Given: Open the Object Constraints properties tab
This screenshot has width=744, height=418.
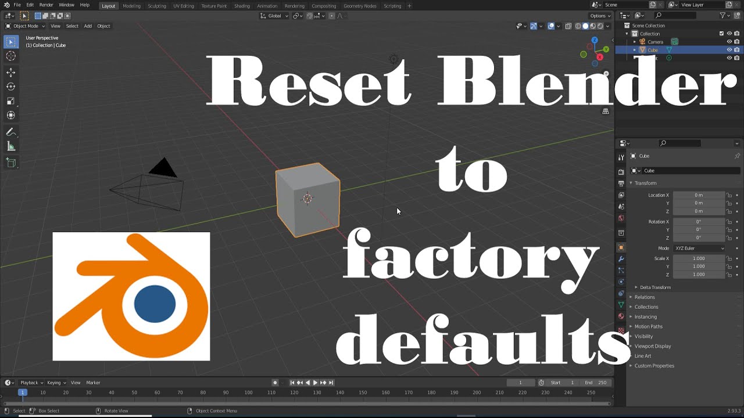Looking at the screenshot, I should pos(621,294).
